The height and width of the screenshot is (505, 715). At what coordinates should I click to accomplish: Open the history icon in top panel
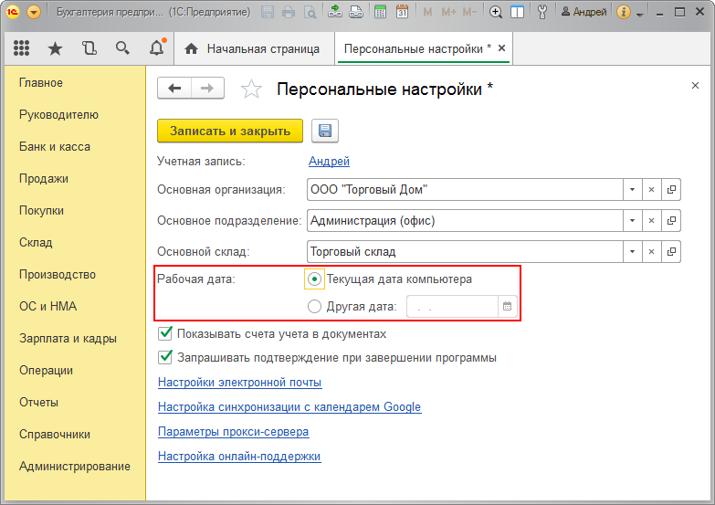coord(89,48)
